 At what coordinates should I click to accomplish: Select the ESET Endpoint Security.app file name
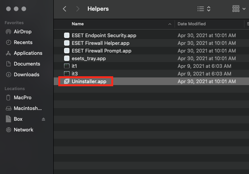tap(104, 35)
